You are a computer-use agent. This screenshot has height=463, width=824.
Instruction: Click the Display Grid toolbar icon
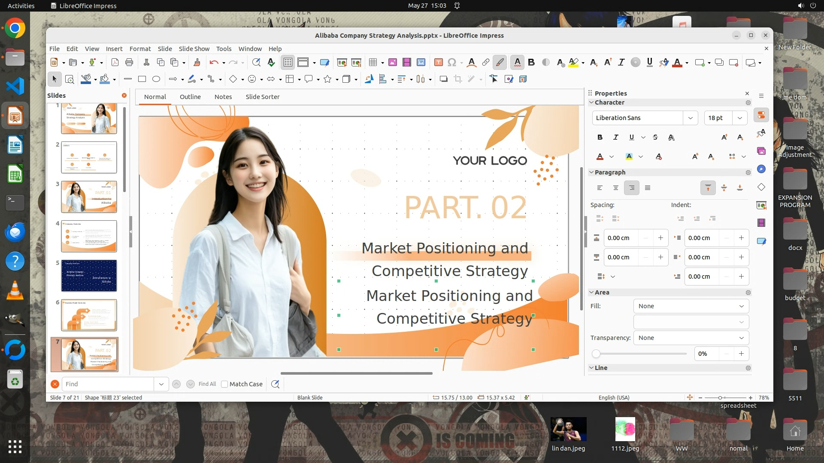point(288,63)
